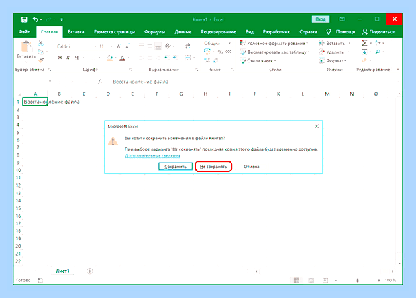Toggle Underline (Ч) formatting
The image size is (416, 298).
[76, 58]
